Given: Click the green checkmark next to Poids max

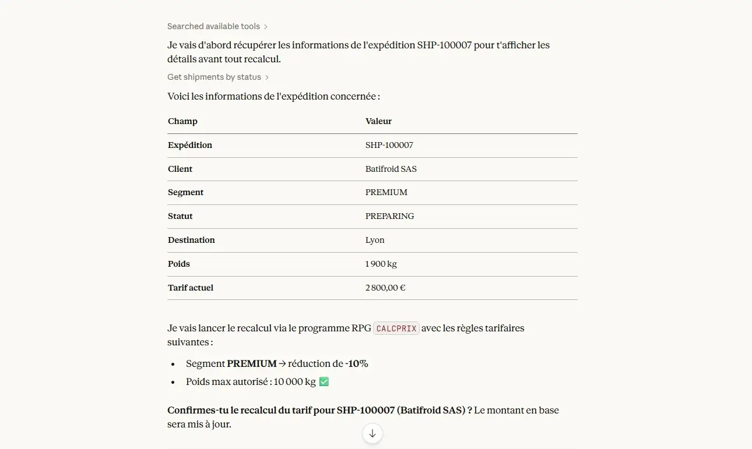Looking at the screenshot, I should pos(324,381).
